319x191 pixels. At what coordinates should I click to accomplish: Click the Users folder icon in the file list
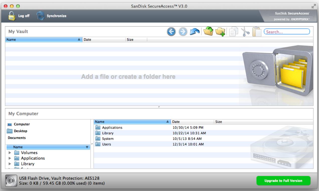point(98,144)
